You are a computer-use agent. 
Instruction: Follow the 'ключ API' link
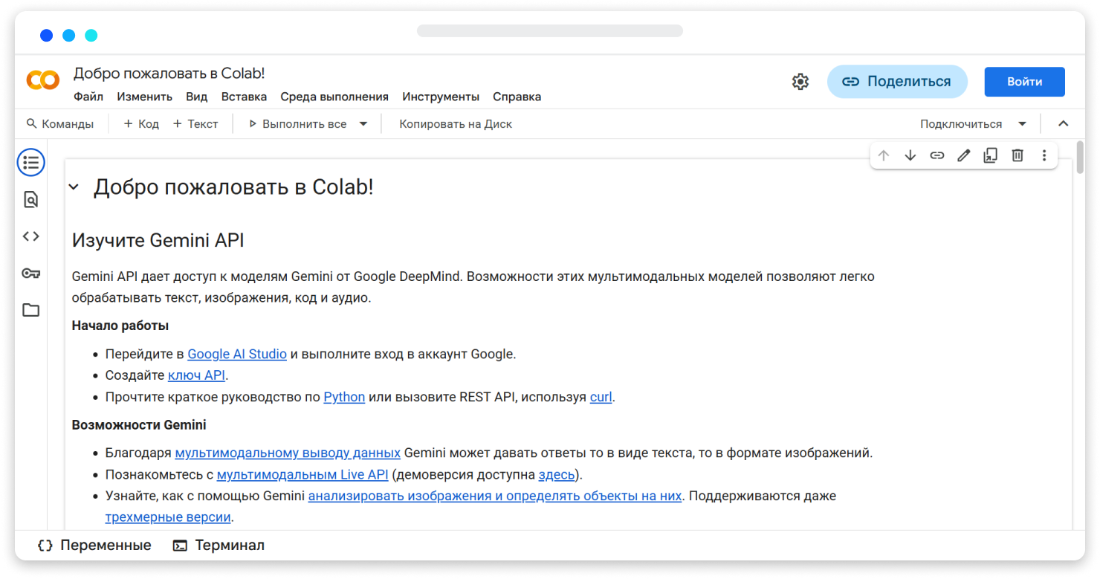(x=196, y=375)
